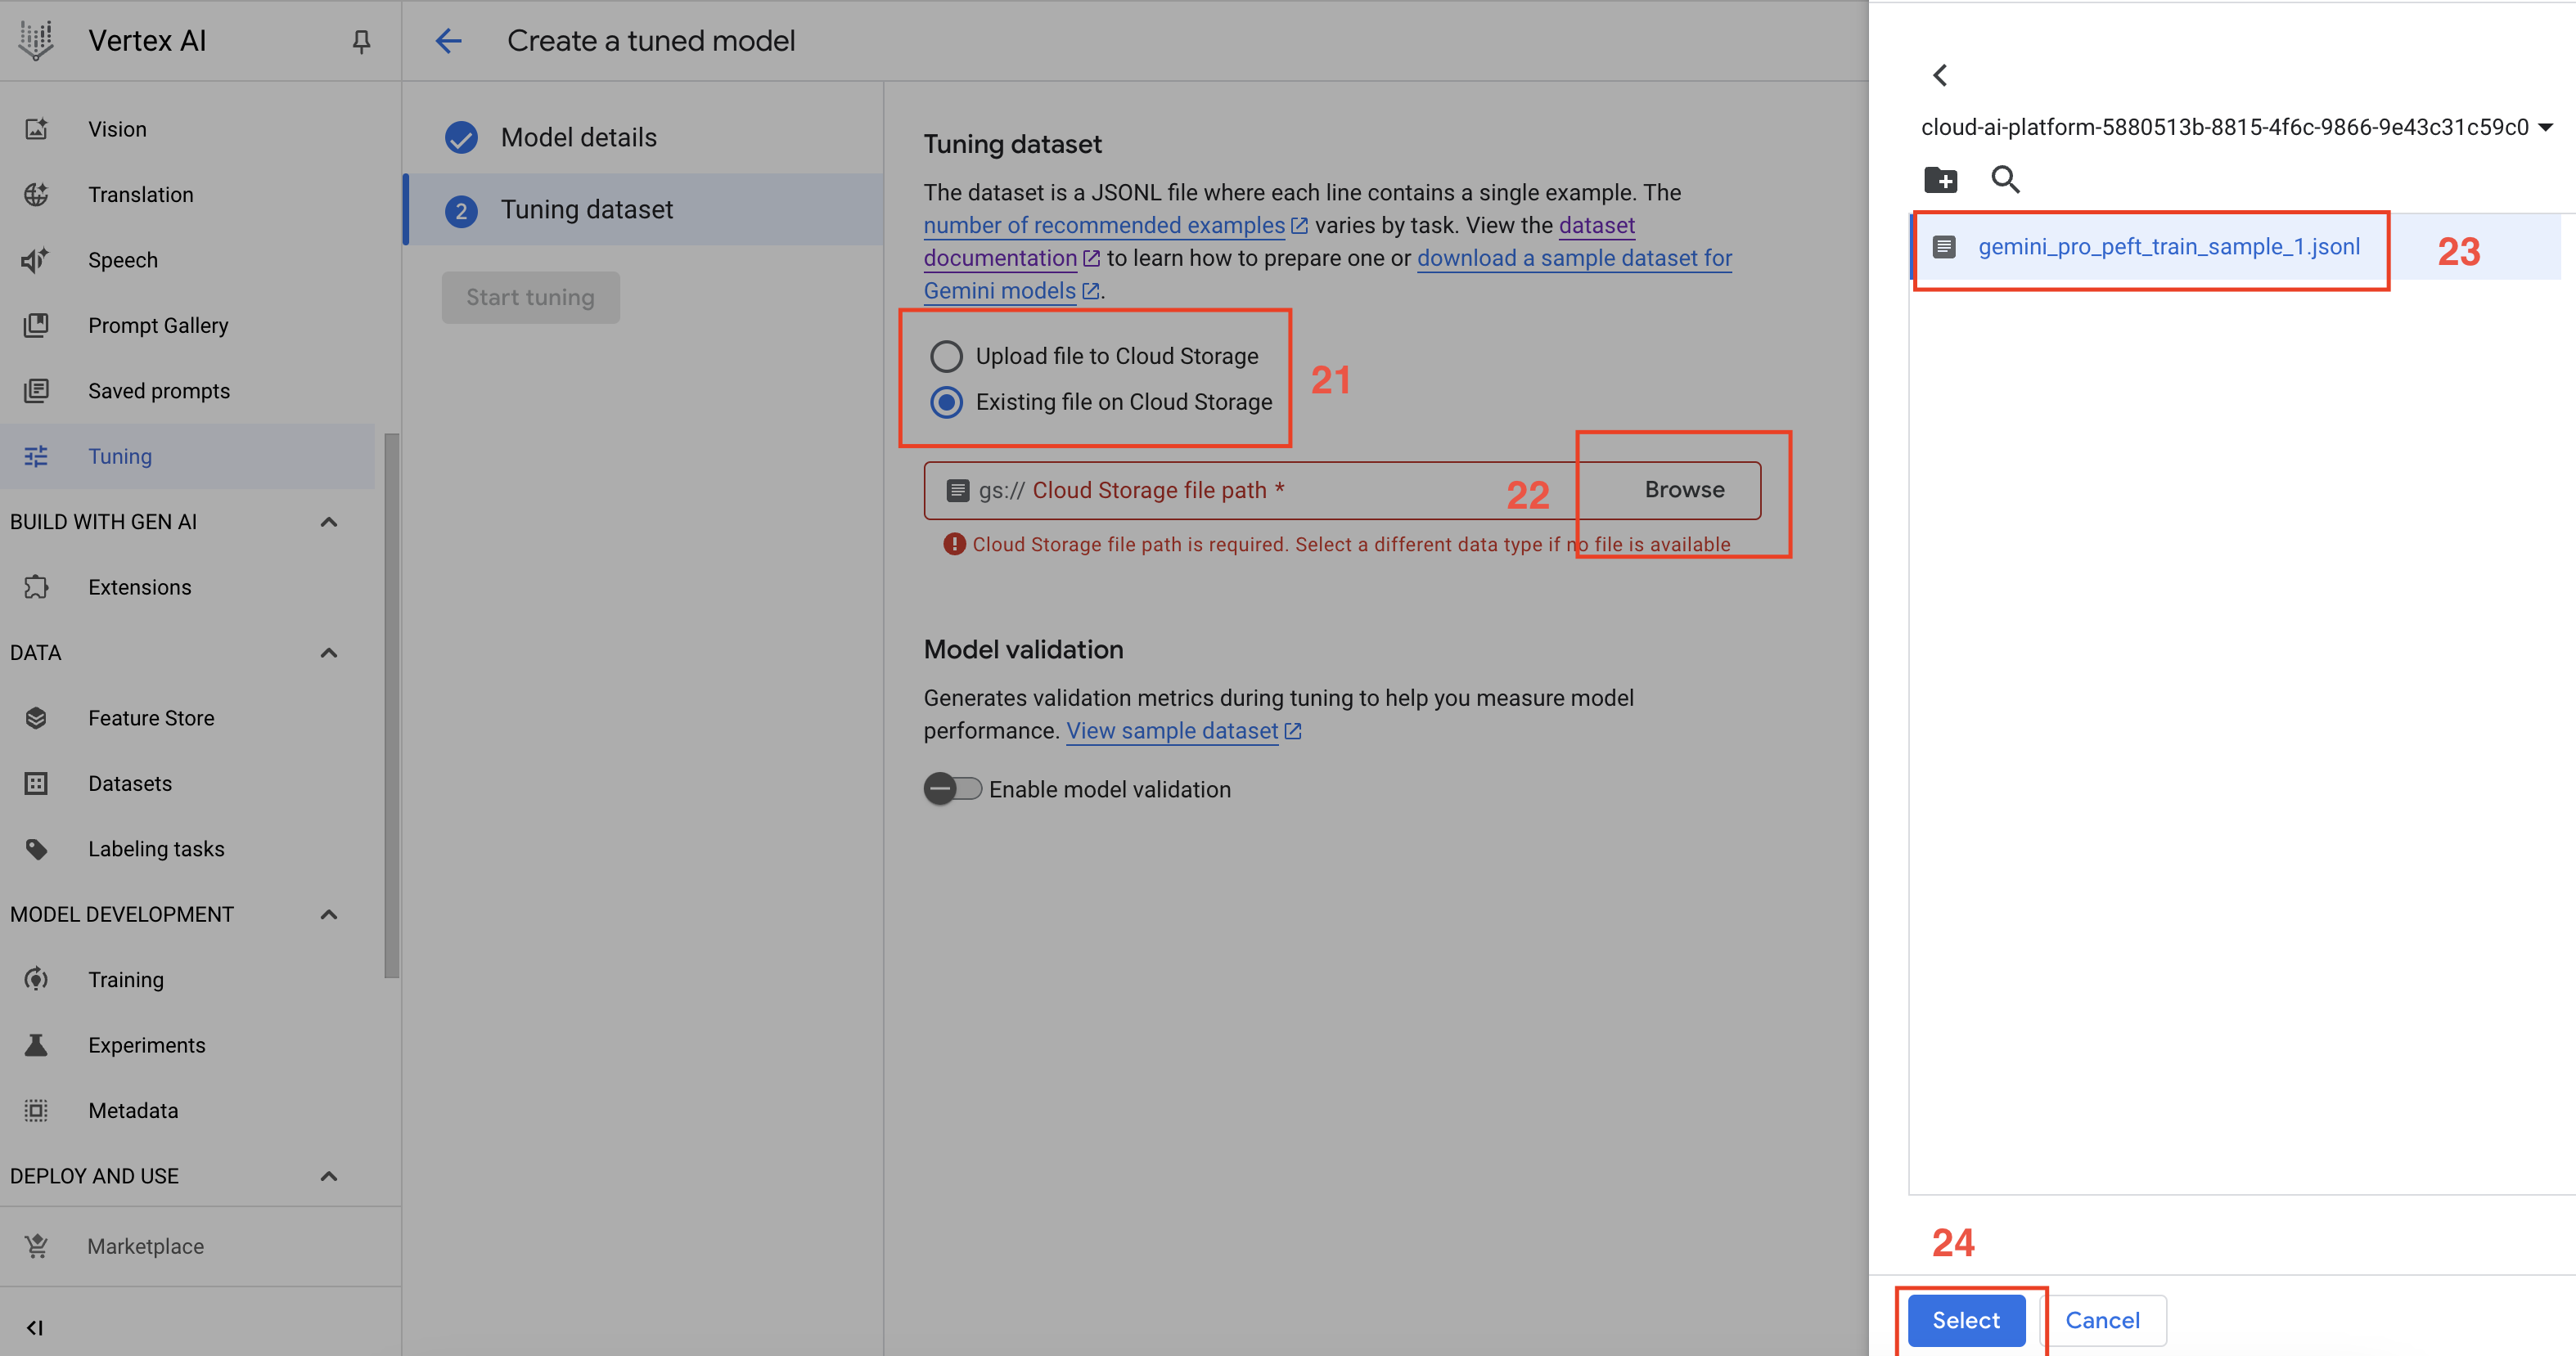Create a new folder in bucket
2576x1356 pixels.
(x=1941, y=180)
